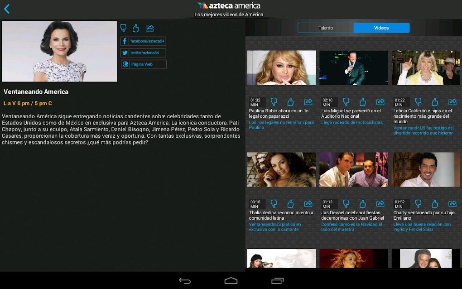This screenshot has width=462, height=289.
Task: Thumbs down the Charly ventaneado video
Action: (418, 203)
